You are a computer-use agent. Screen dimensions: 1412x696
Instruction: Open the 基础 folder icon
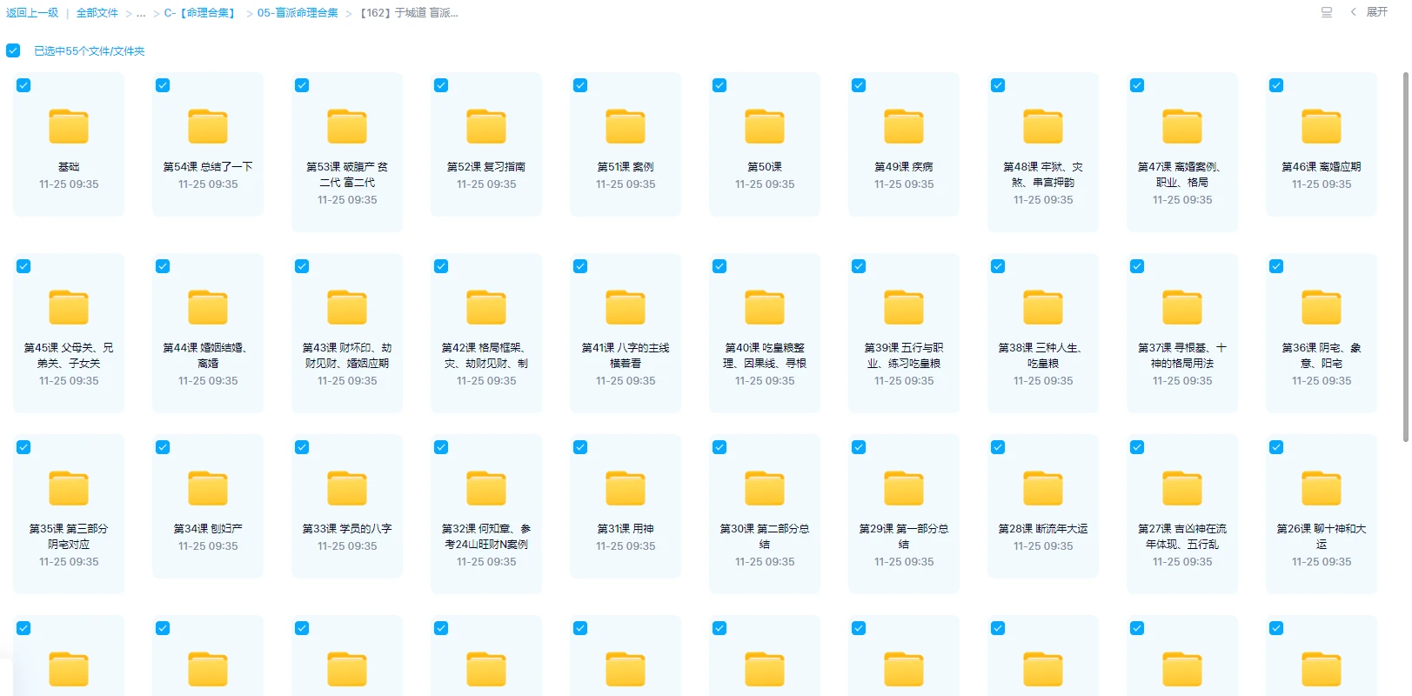click(x=69, y=126)
